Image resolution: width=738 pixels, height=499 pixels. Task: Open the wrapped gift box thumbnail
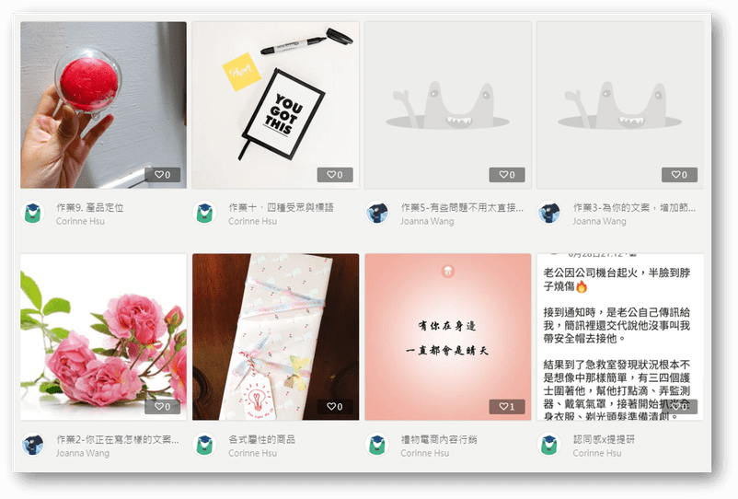coord(276,337)
